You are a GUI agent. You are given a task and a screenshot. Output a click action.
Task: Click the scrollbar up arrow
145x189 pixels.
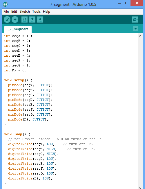click(x=140, y=36)
